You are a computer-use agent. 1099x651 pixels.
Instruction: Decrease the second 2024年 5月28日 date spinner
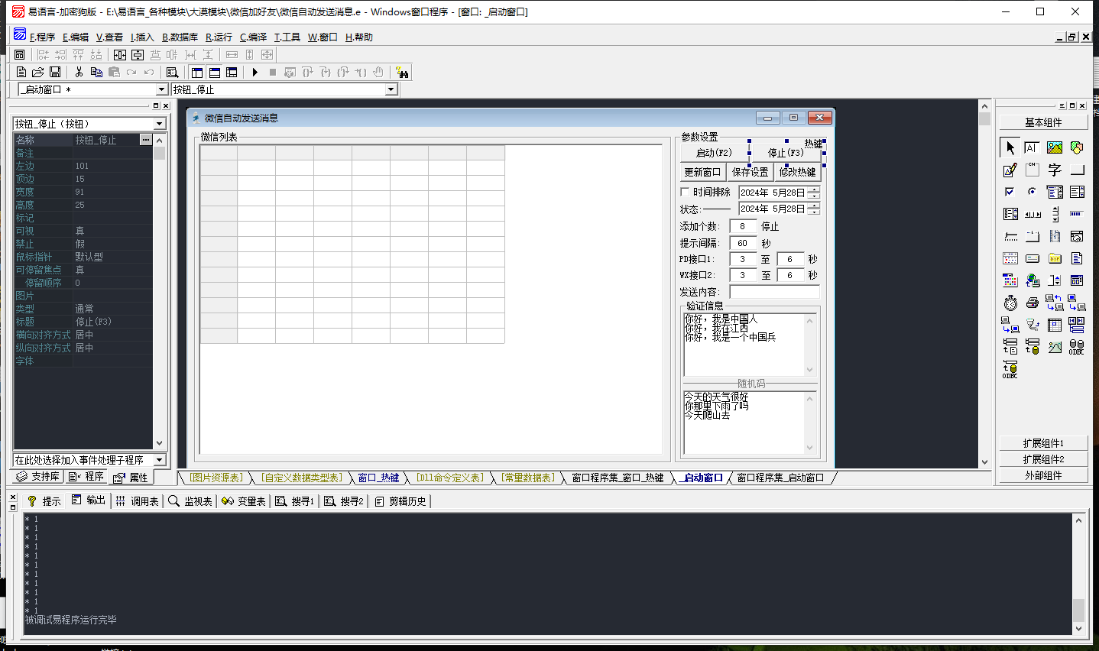pos(813,212)
